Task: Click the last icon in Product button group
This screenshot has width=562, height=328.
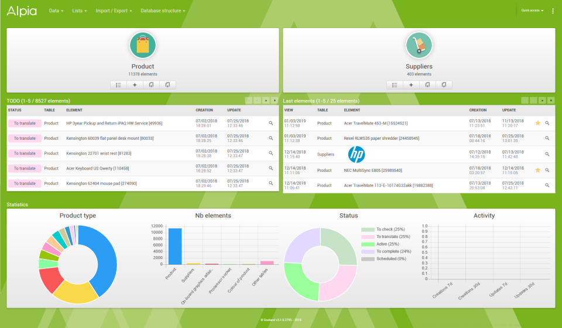Action: (167, 85)
